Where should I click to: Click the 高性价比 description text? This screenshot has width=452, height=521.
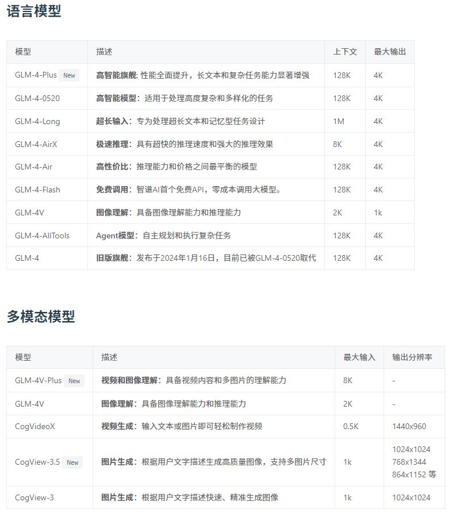(177, 167)
